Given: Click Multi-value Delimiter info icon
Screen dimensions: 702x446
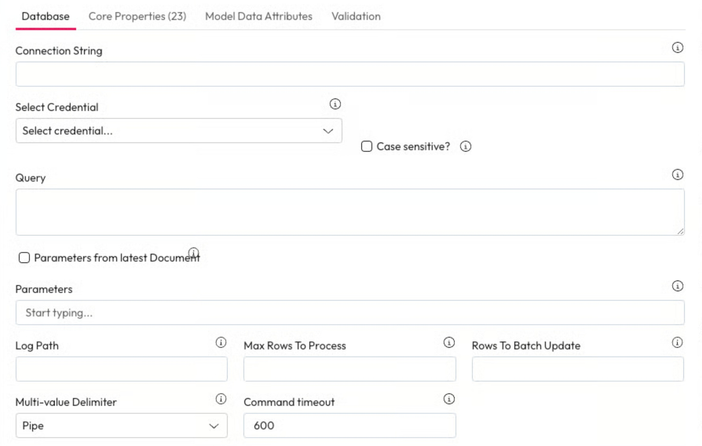Looking at the screenshot, I should (221, 399).
